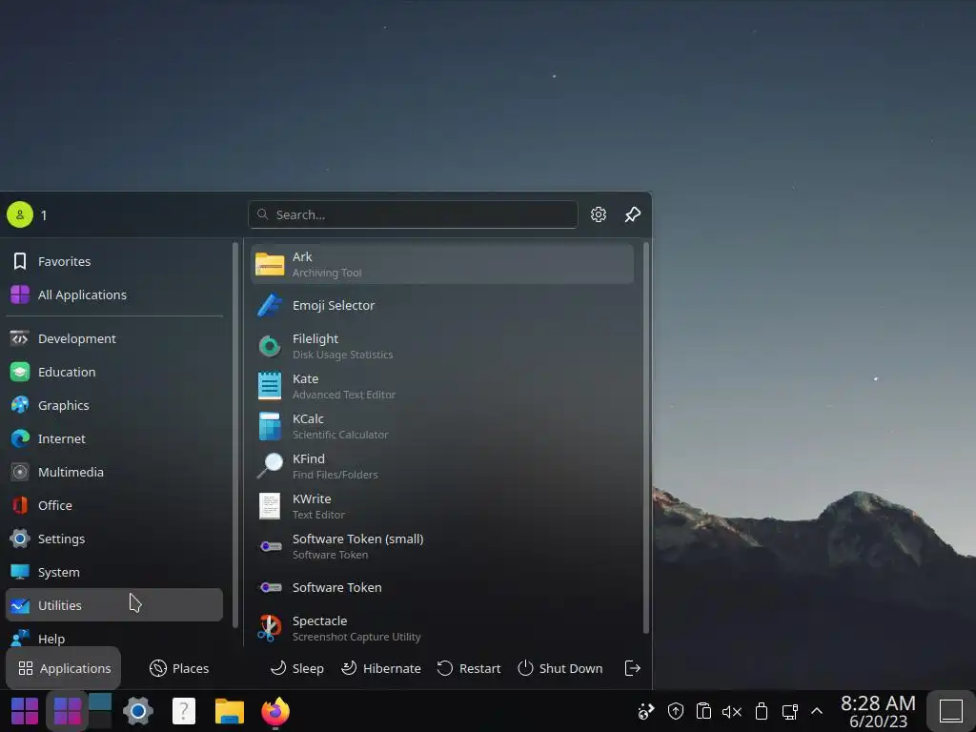
Task: Click the leftmost system tray icon
Action: point(646,711)
